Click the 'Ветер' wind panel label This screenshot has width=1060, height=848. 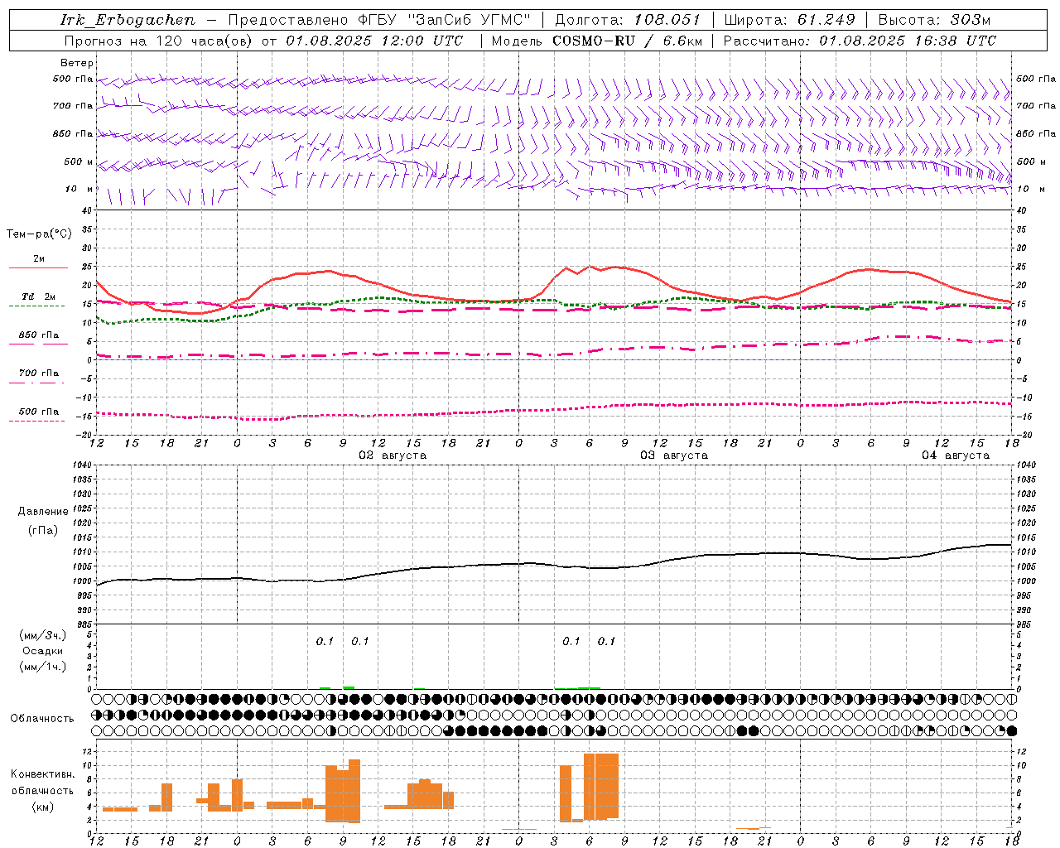click(x=77, y=63)
